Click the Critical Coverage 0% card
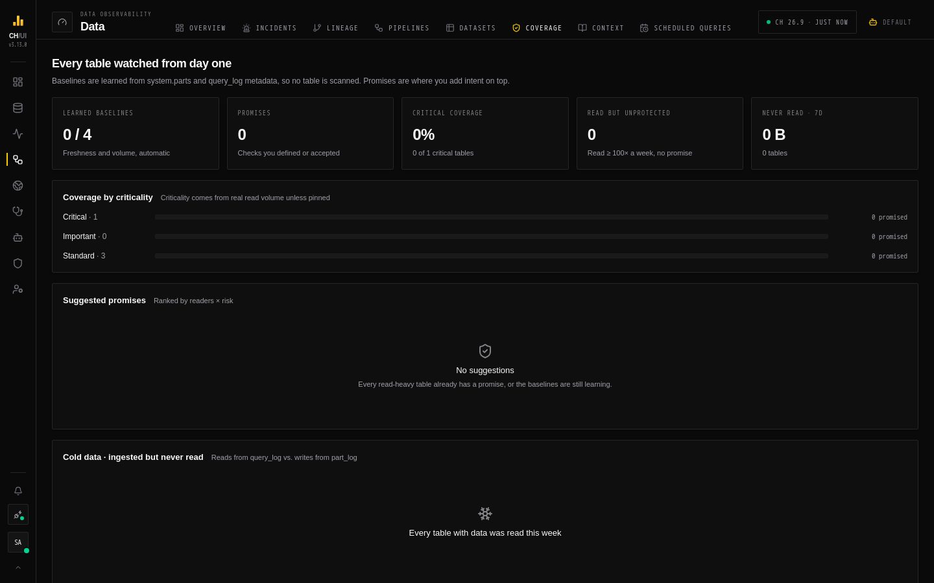The height and width of the screenshot is (583, 934). (485, 133)
